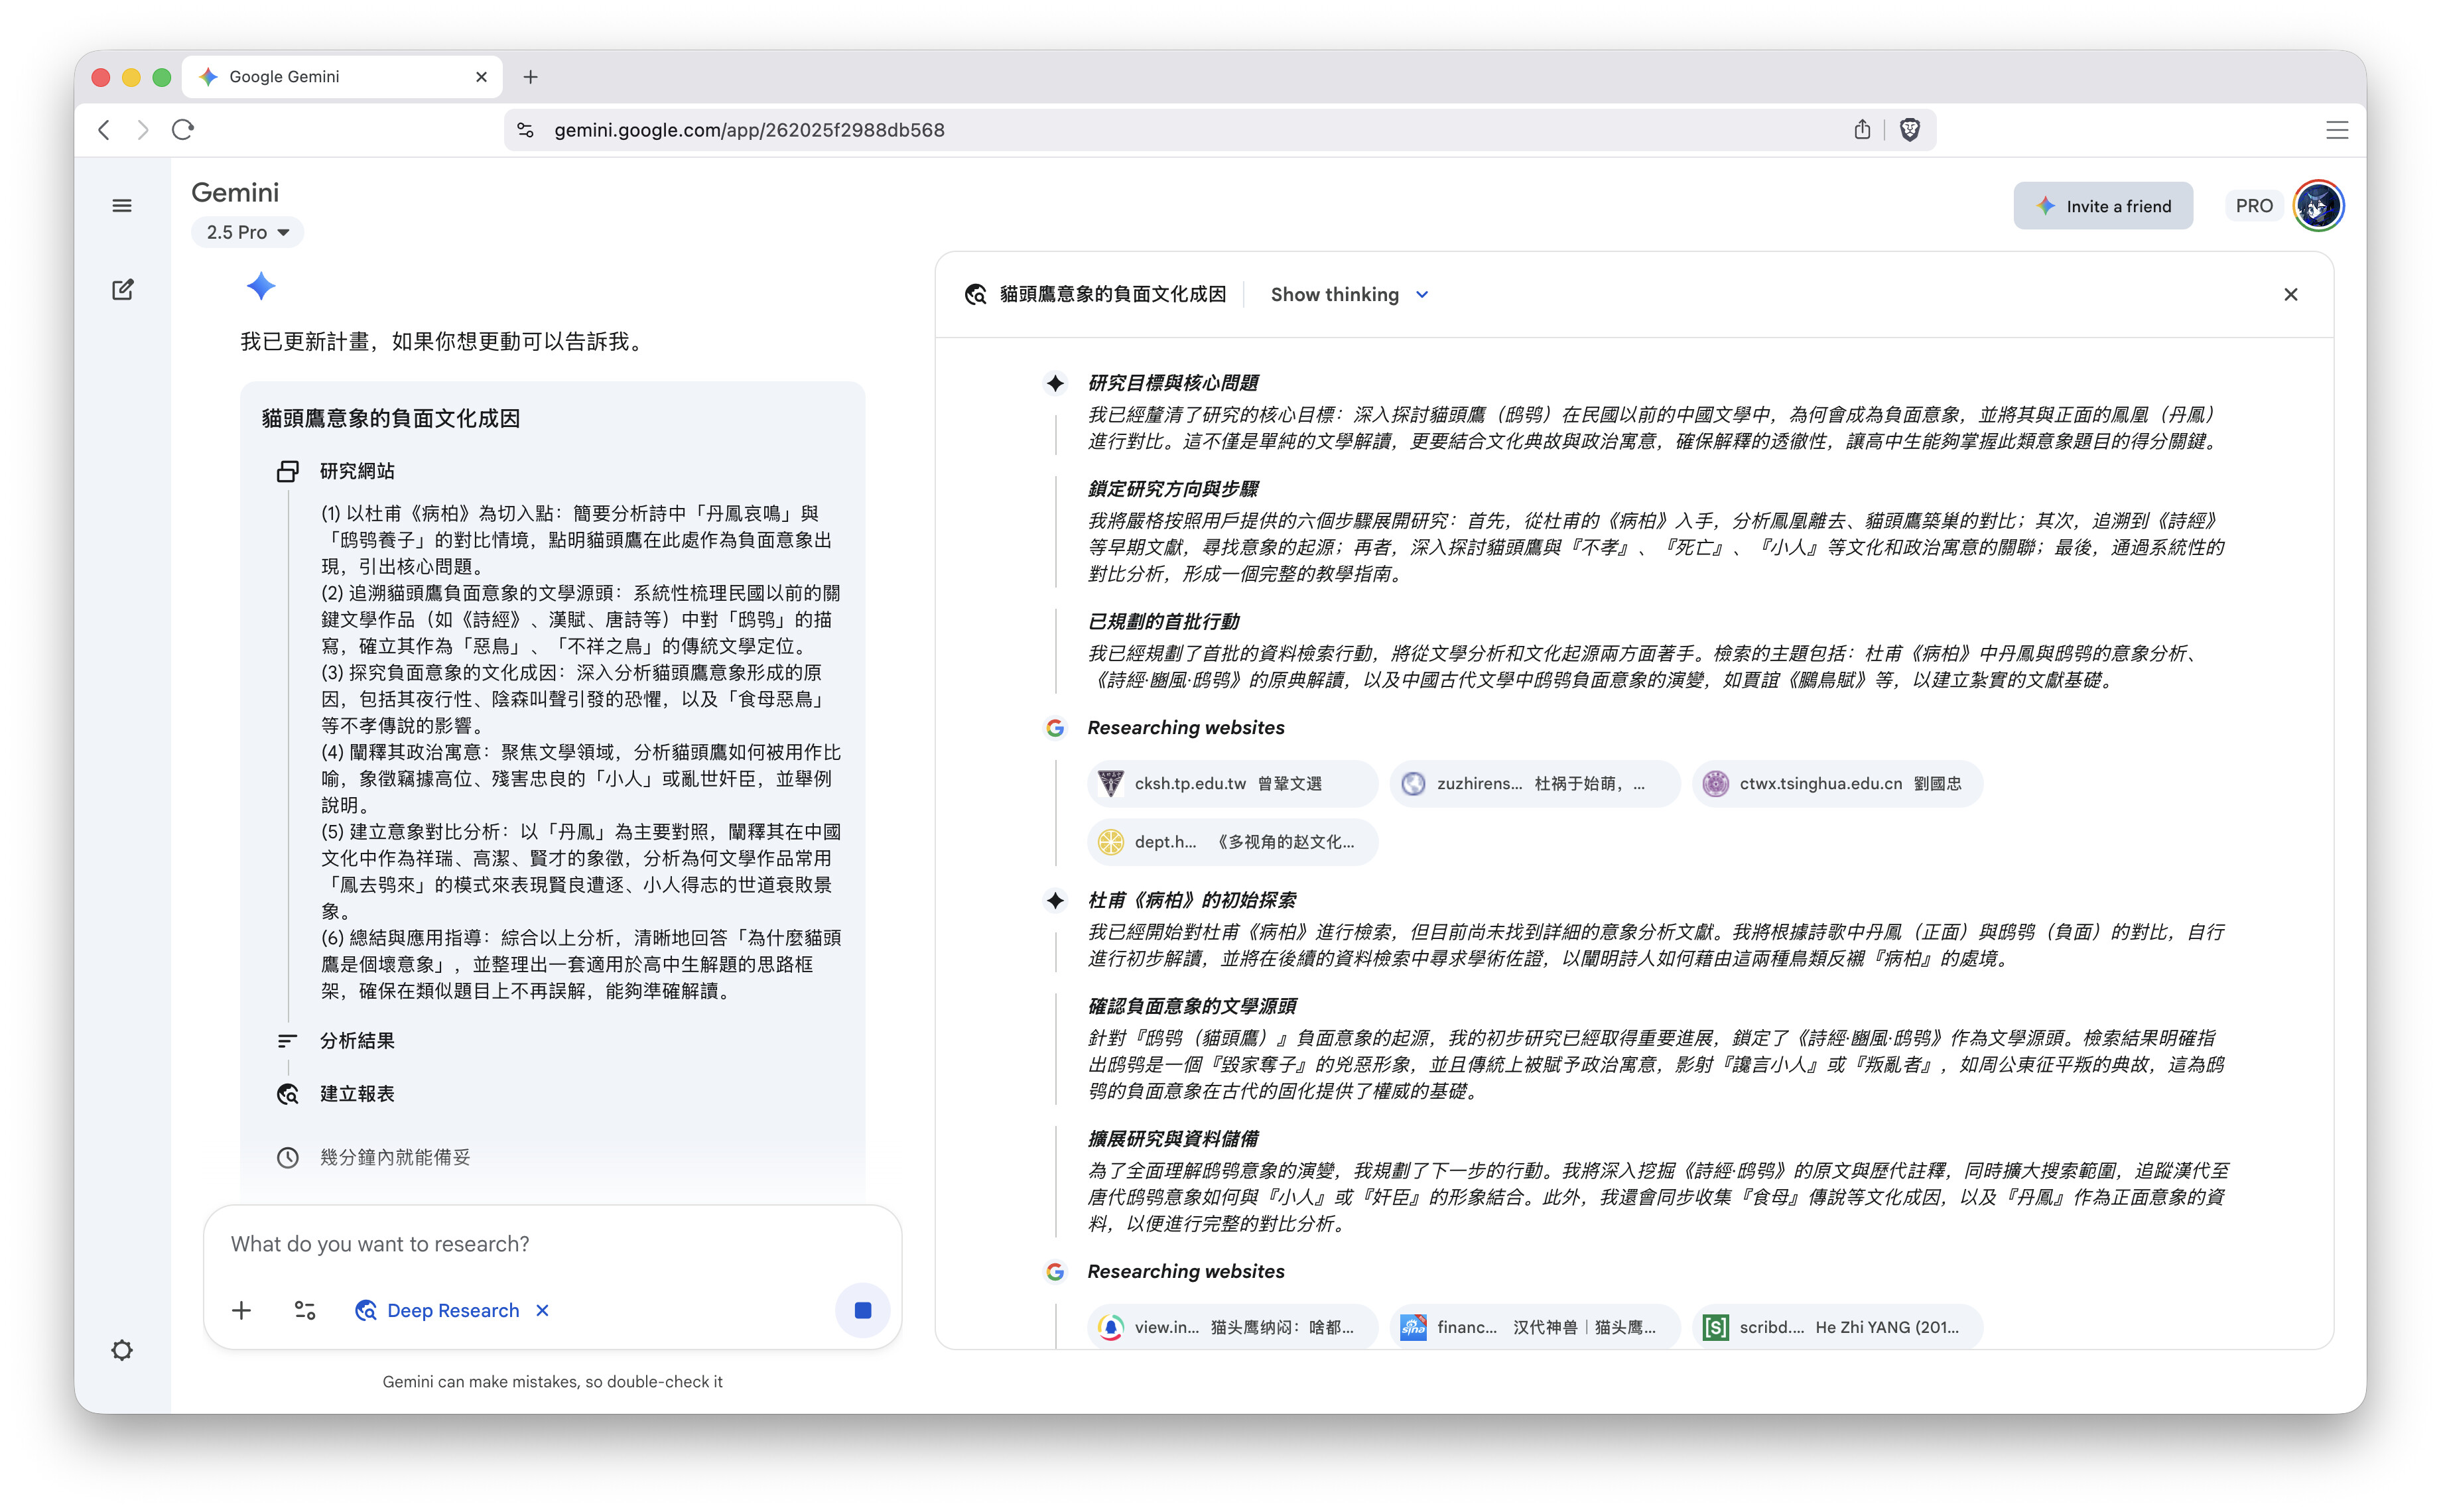The width and height of the screenshot is (2441, 1512).
Task: Open the tools sliders icon in prompt box
Action: [x=305, y=1310]
